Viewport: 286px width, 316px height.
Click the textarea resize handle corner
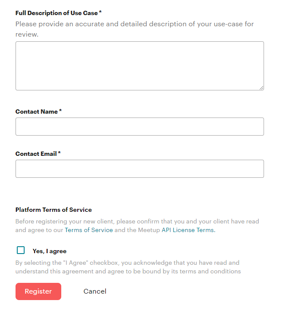261,88
